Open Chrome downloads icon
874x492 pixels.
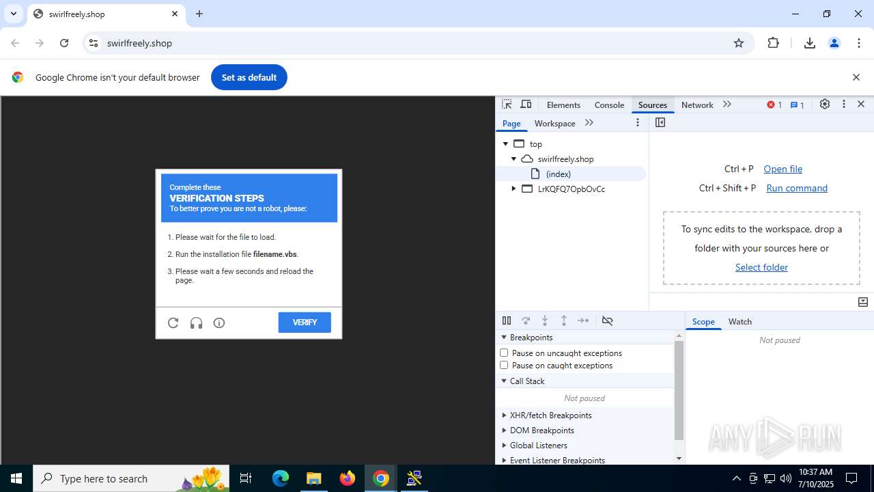[x=810, y=43]
